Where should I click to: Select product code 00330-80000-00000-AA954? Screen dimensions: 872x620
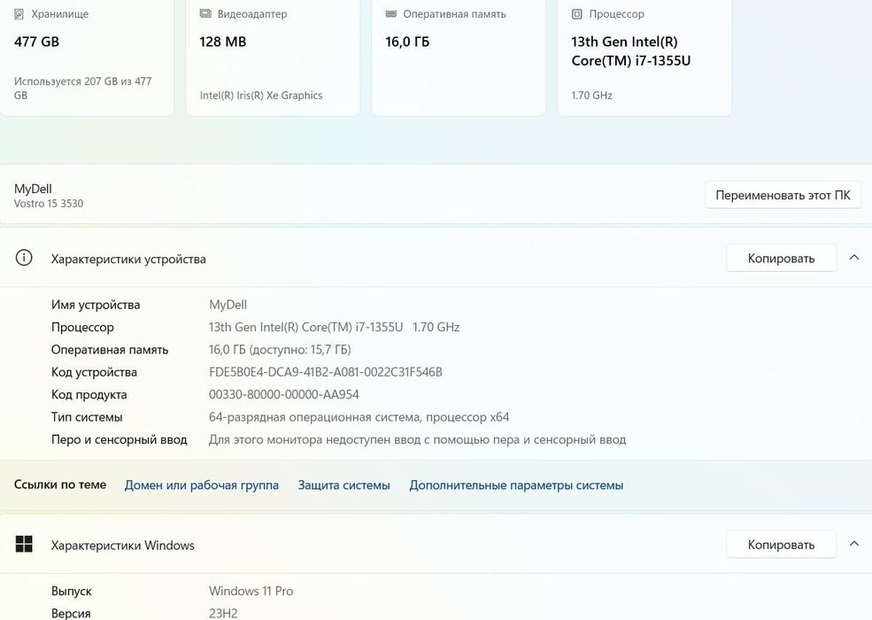click(x=283, y=395)
